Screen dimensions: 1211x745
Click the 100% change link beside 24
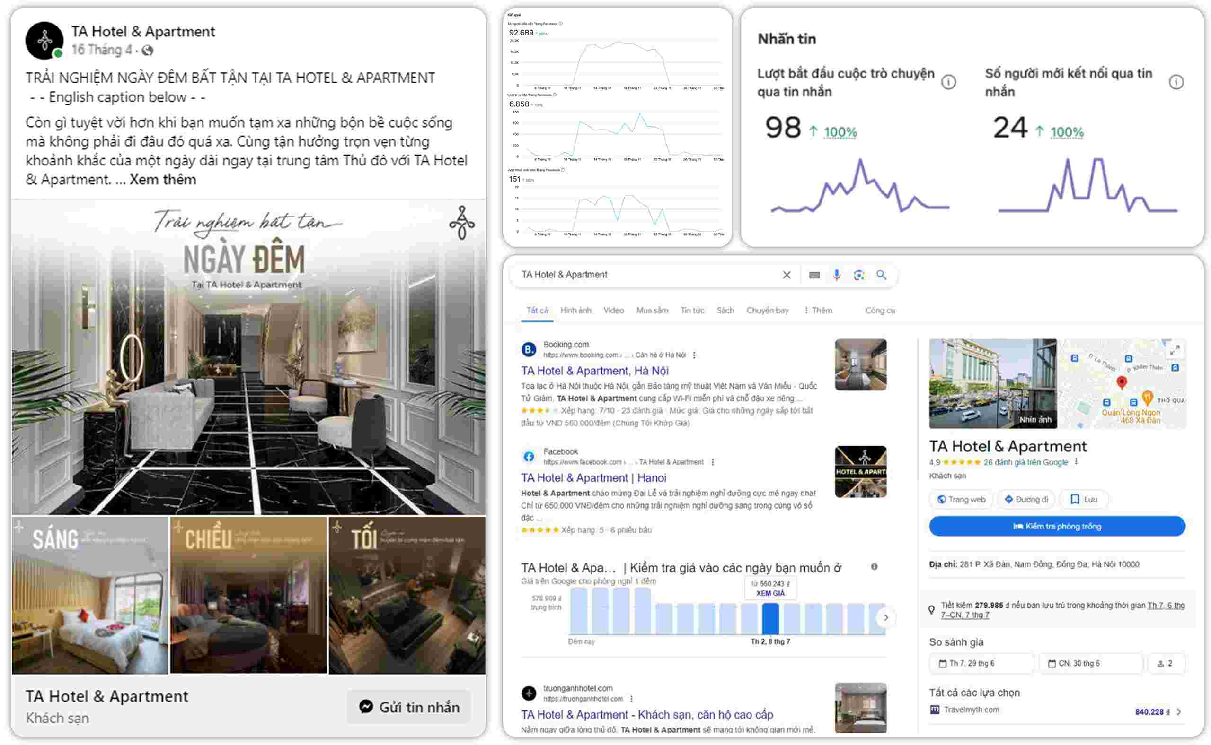coord(1067,132)
